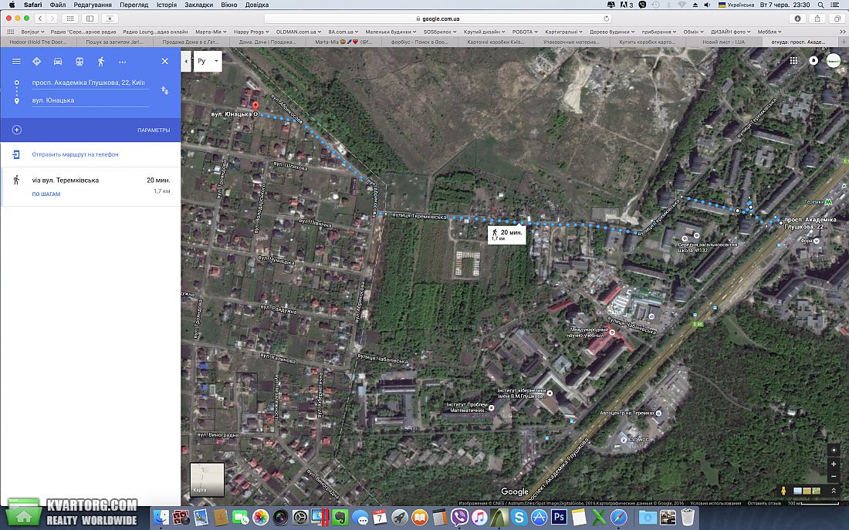This screenshot has height=530, width=849.
Task: Open the Меблія bookmarks folder
Action: pyautogui.click(x=770, y=32)
